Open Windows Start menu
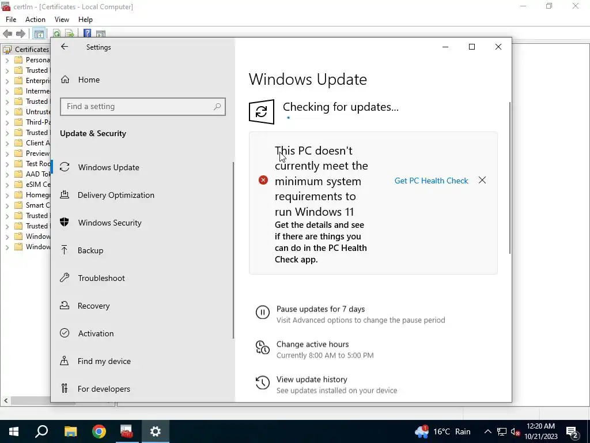Viewport: 590px width, 443px height. (14, 431)
